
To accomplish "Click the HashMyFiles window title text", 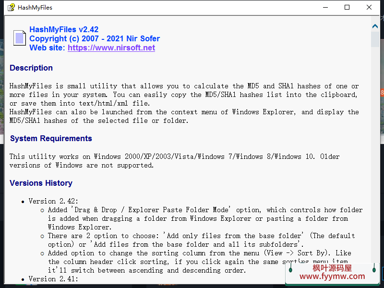I will (x=35, y=8).
